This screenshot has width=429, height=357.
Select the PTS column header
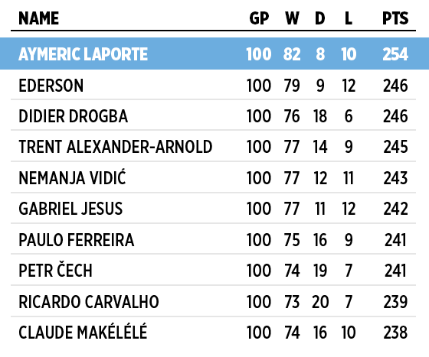point(395,18)
